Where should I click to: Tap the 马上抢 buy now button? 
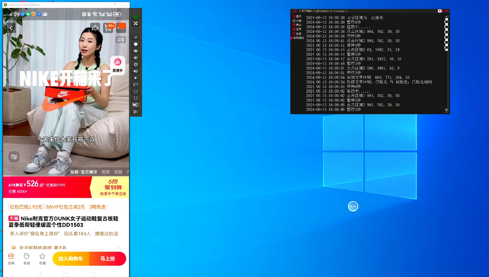click(x=108, y=259)
